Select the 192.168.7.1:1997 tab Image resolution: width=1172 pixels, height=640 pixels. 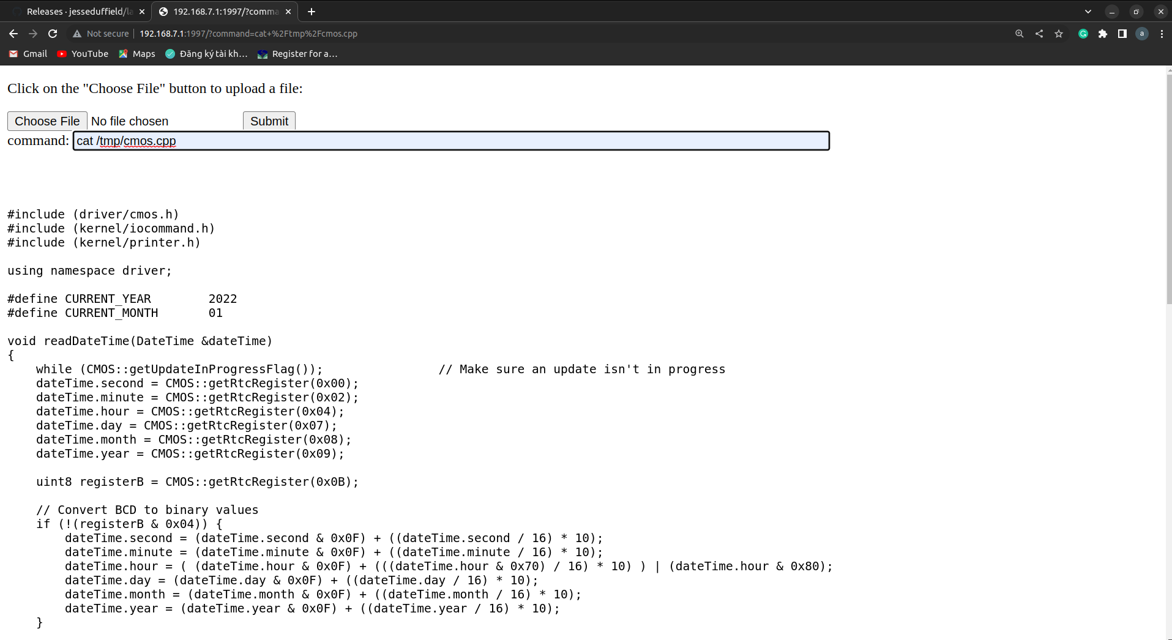coord(225,12)
